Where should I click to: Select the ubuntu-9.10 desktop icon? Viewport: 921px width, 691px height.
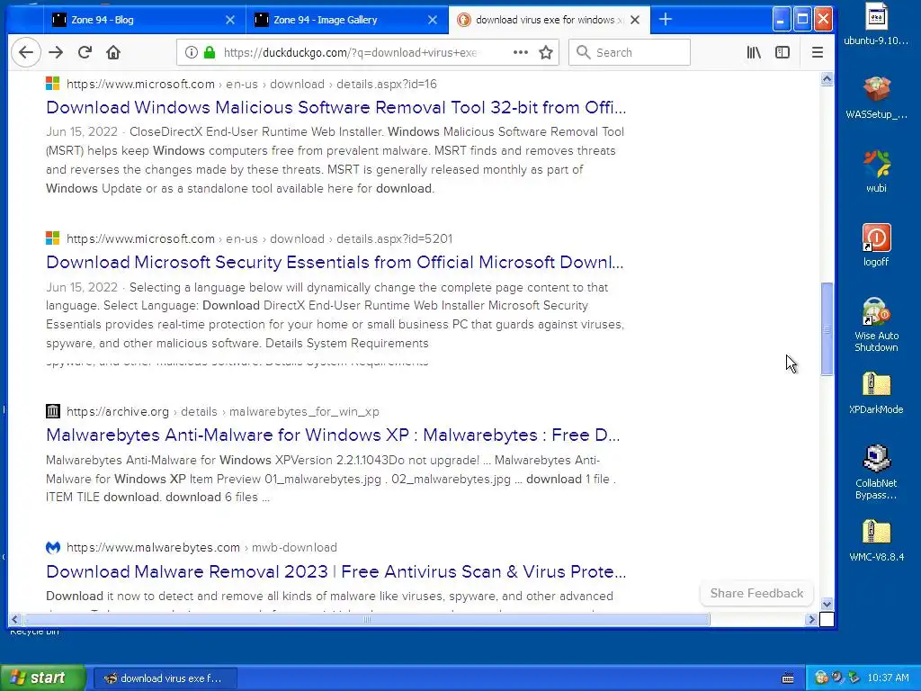coord(876,24)
